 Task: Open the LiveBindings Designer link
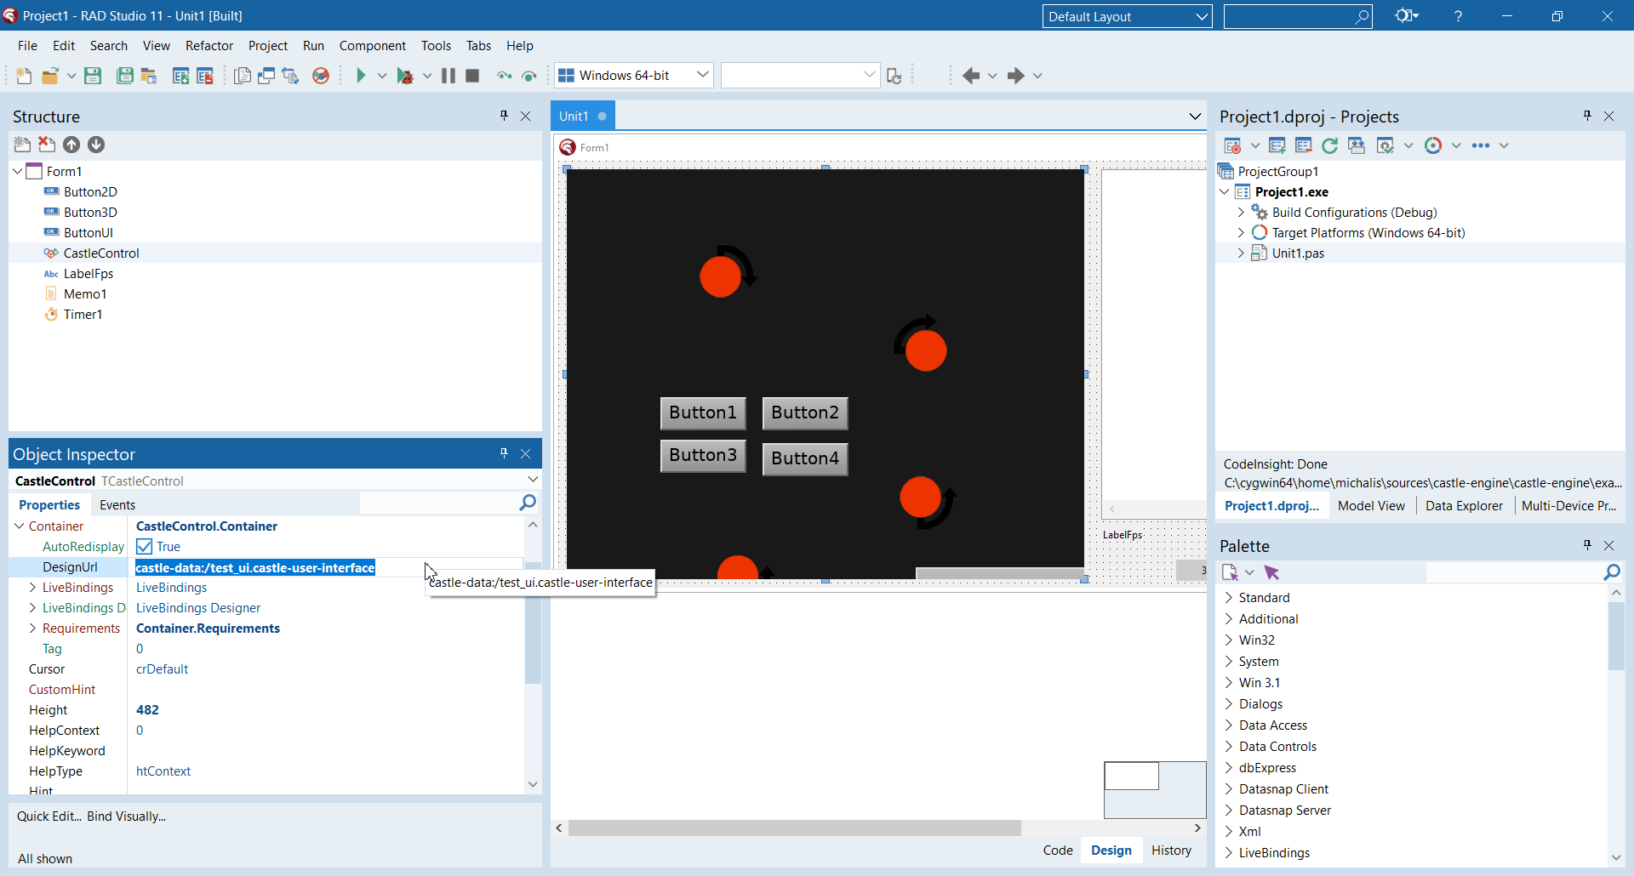(197, 607)
